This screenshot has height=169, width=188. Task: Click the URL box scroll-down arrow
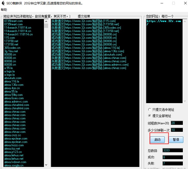click(185, 101)
